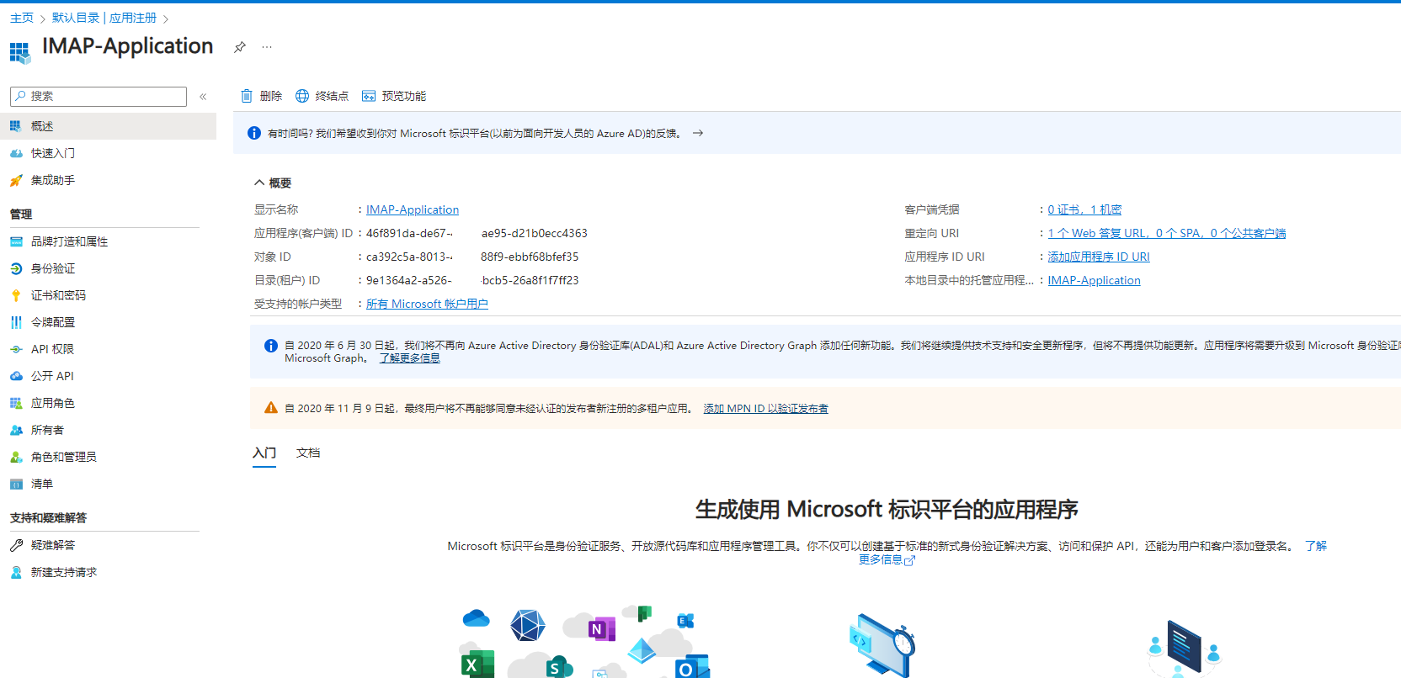
Task: Click the 删除 toolbar button label
Action: 271,96
